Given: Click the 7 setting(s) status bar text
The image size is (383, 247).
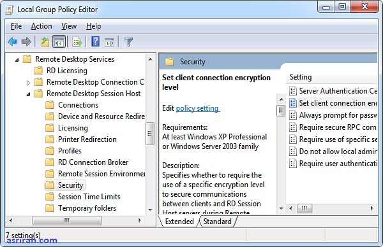Looking at the screenshot, I should coord(23,236).
